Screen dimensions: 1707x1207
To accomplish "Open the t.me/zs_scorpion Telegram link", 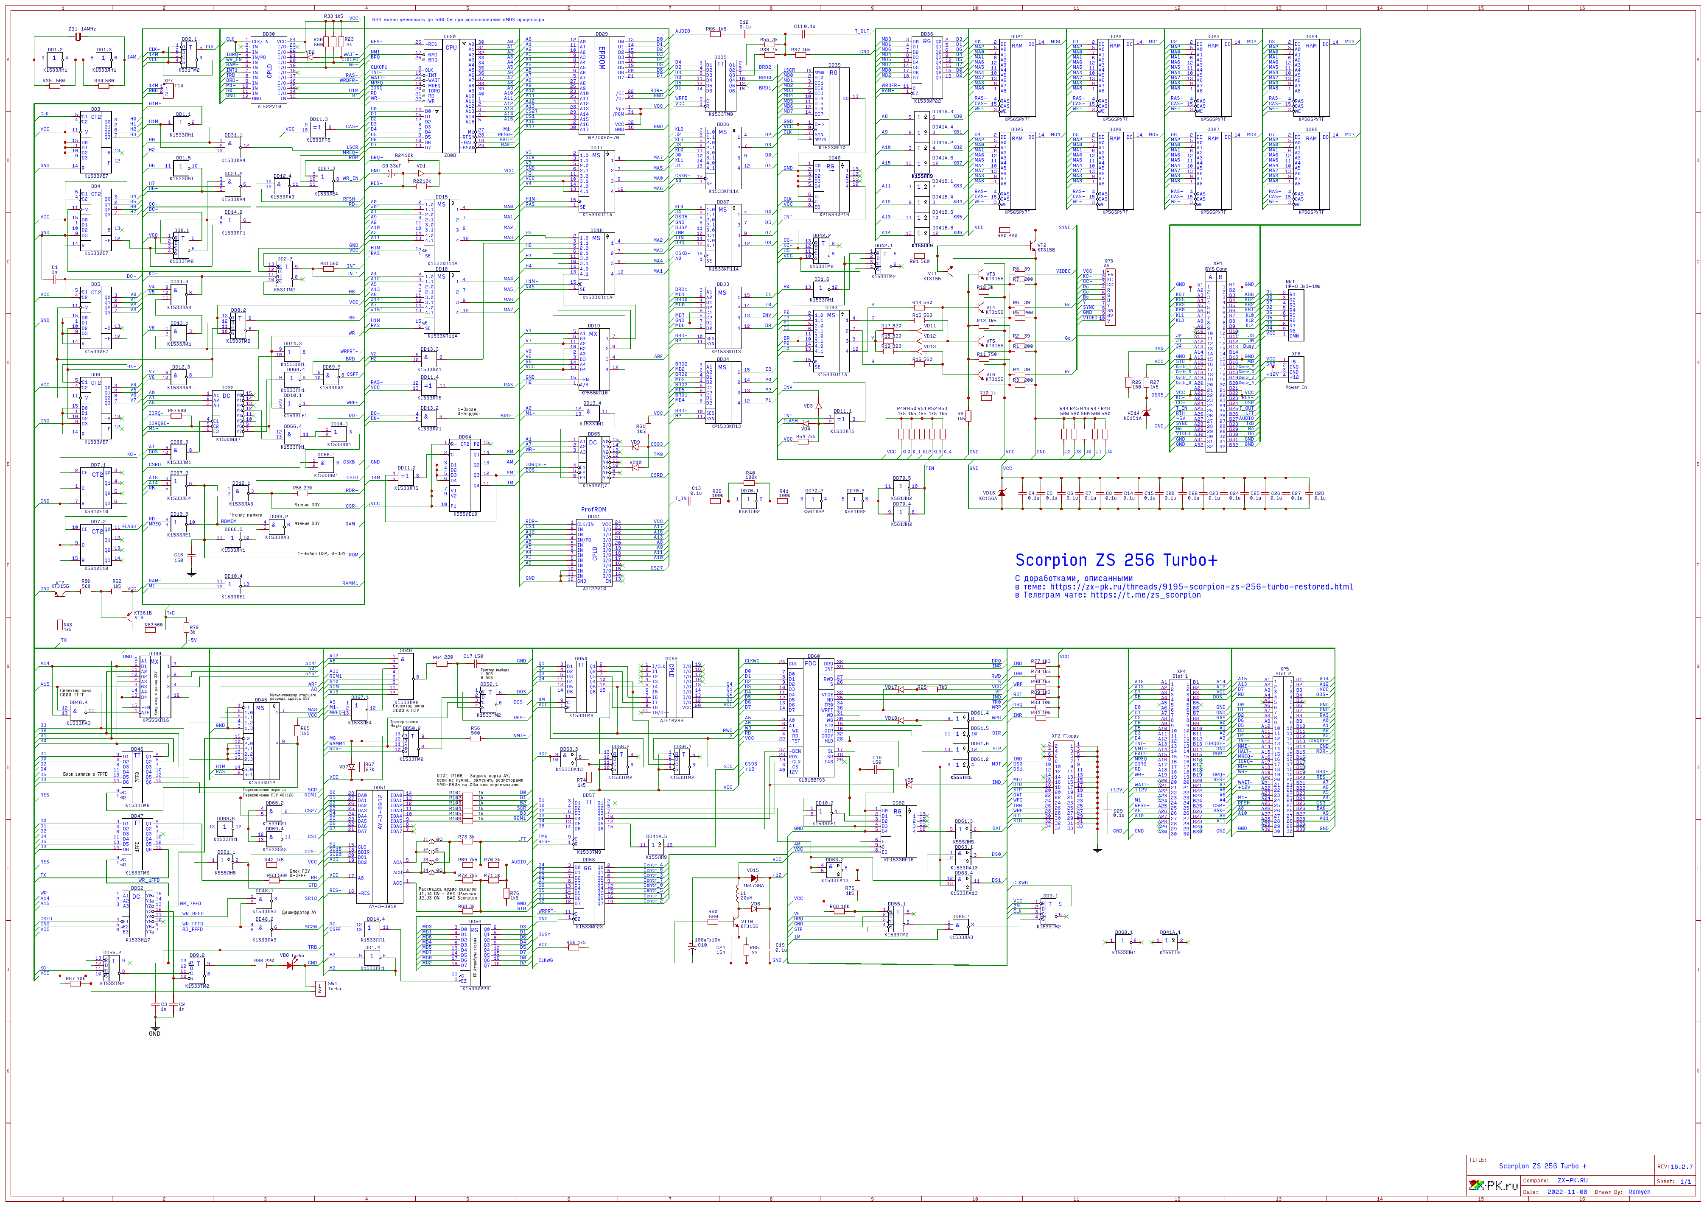I will [x=1146, y=595].
